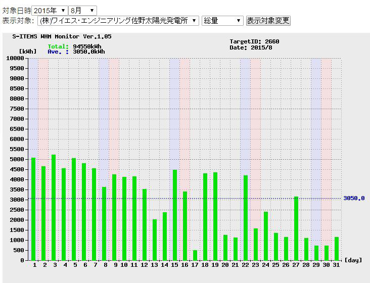Click the TargetID: 2660 text

coord(254,41)
